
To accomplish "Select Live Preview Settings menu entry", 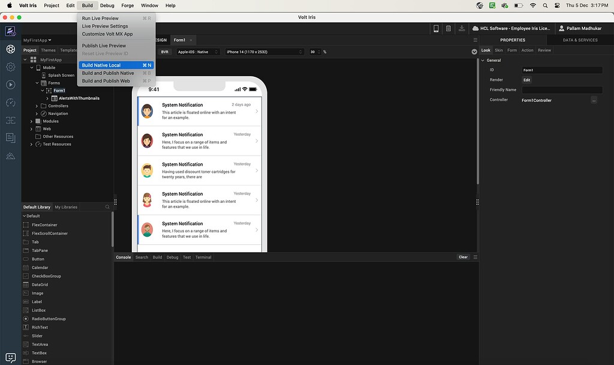I will (x=116, y=26).
